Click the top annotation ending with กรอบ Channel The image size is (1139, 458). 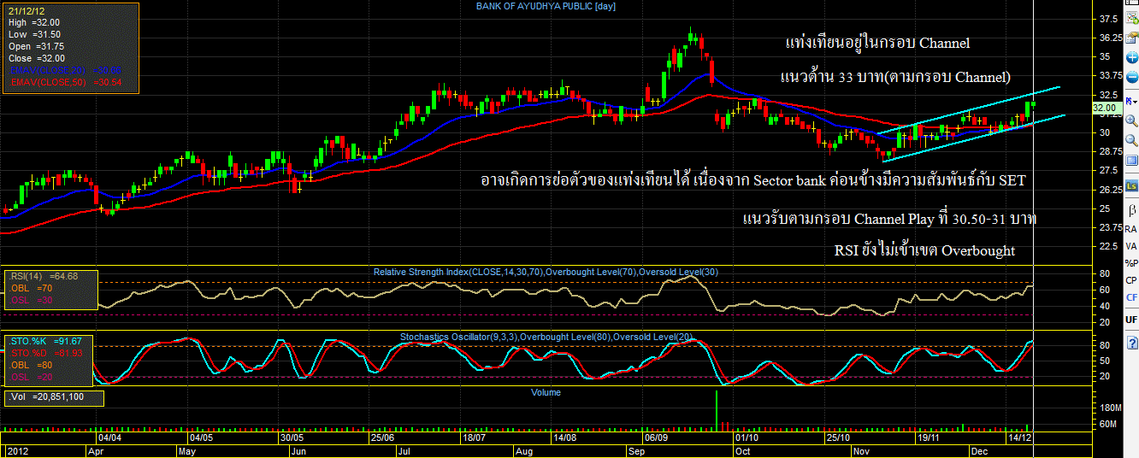tap(877, 43)
